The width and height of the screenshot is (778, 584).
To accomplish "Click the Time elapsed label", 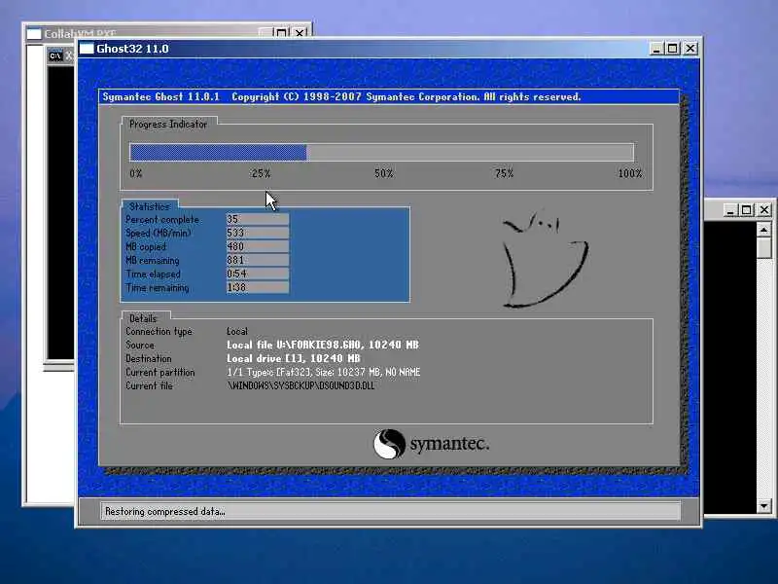I will pyautogui.click(x=154, y=274).
